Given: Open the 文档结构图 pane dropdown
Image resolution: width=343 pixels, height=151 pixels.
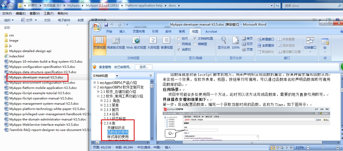Looking at the screenshot, I should tap(117, 76).
